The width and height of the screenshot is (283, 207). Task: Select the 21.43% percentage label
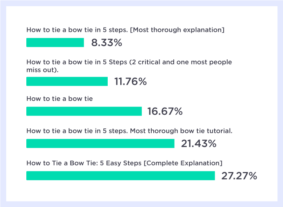pos(198,144)
